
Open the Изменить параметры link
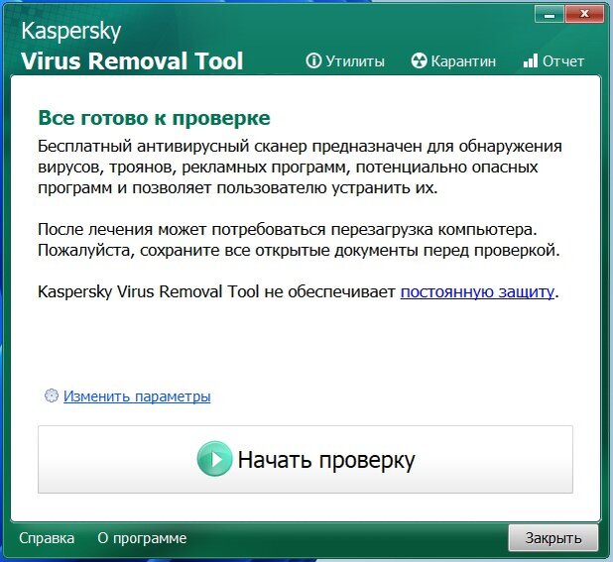coord(137,396)
